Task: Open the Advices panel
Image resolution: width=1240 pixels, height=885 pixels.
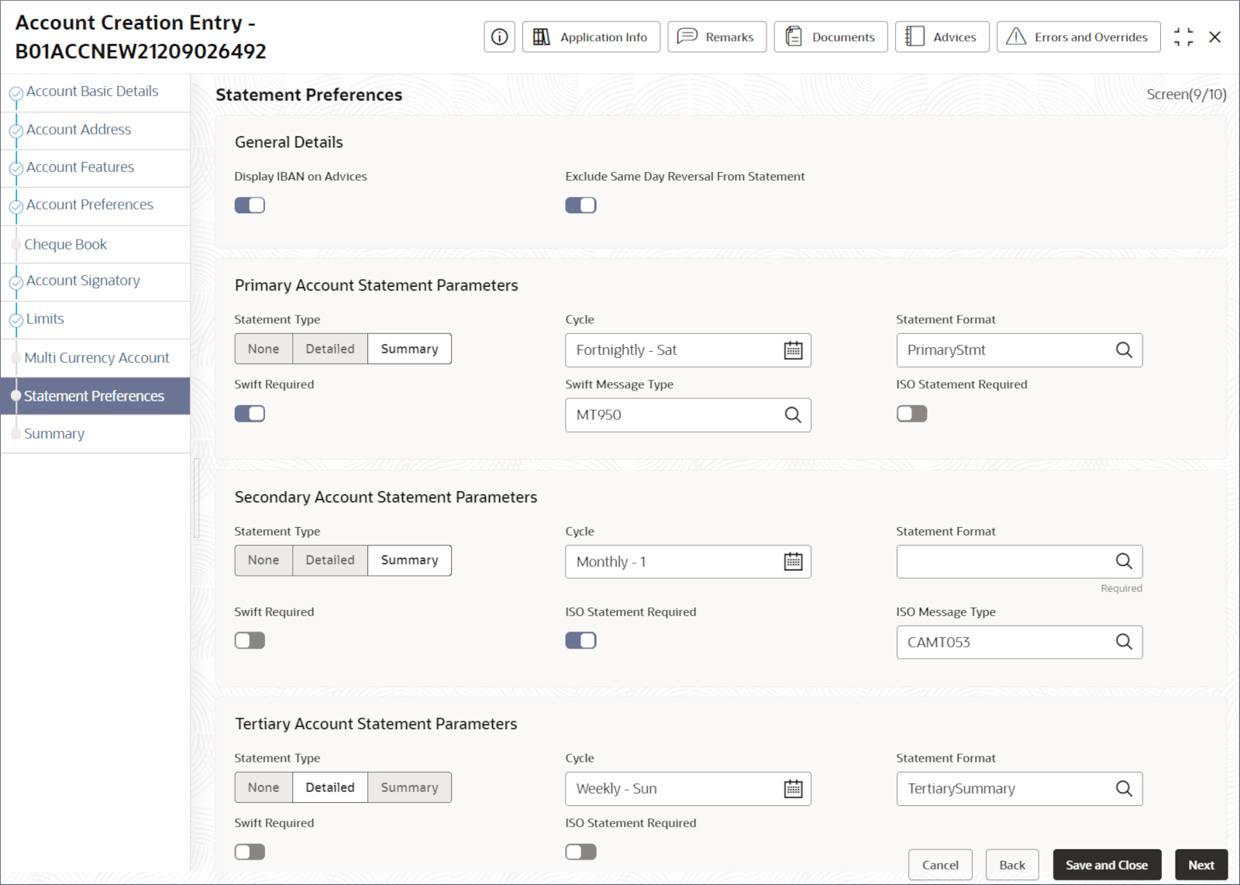Action: click(x=942, y=36)
